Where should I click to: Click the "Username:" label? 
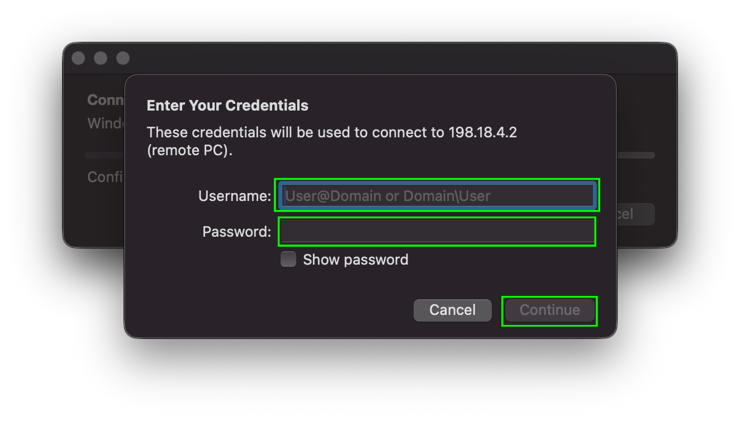[235, 196]
